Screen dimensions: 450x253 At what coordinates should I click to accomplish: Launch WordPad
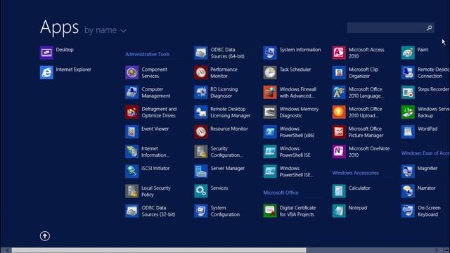420,131
